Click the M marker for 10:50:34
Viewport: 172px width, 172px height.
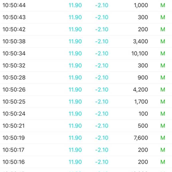[x=163, y=54]
